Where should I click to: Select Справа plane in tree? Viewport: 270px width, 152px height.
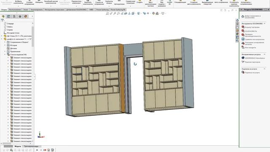point(10,30)
